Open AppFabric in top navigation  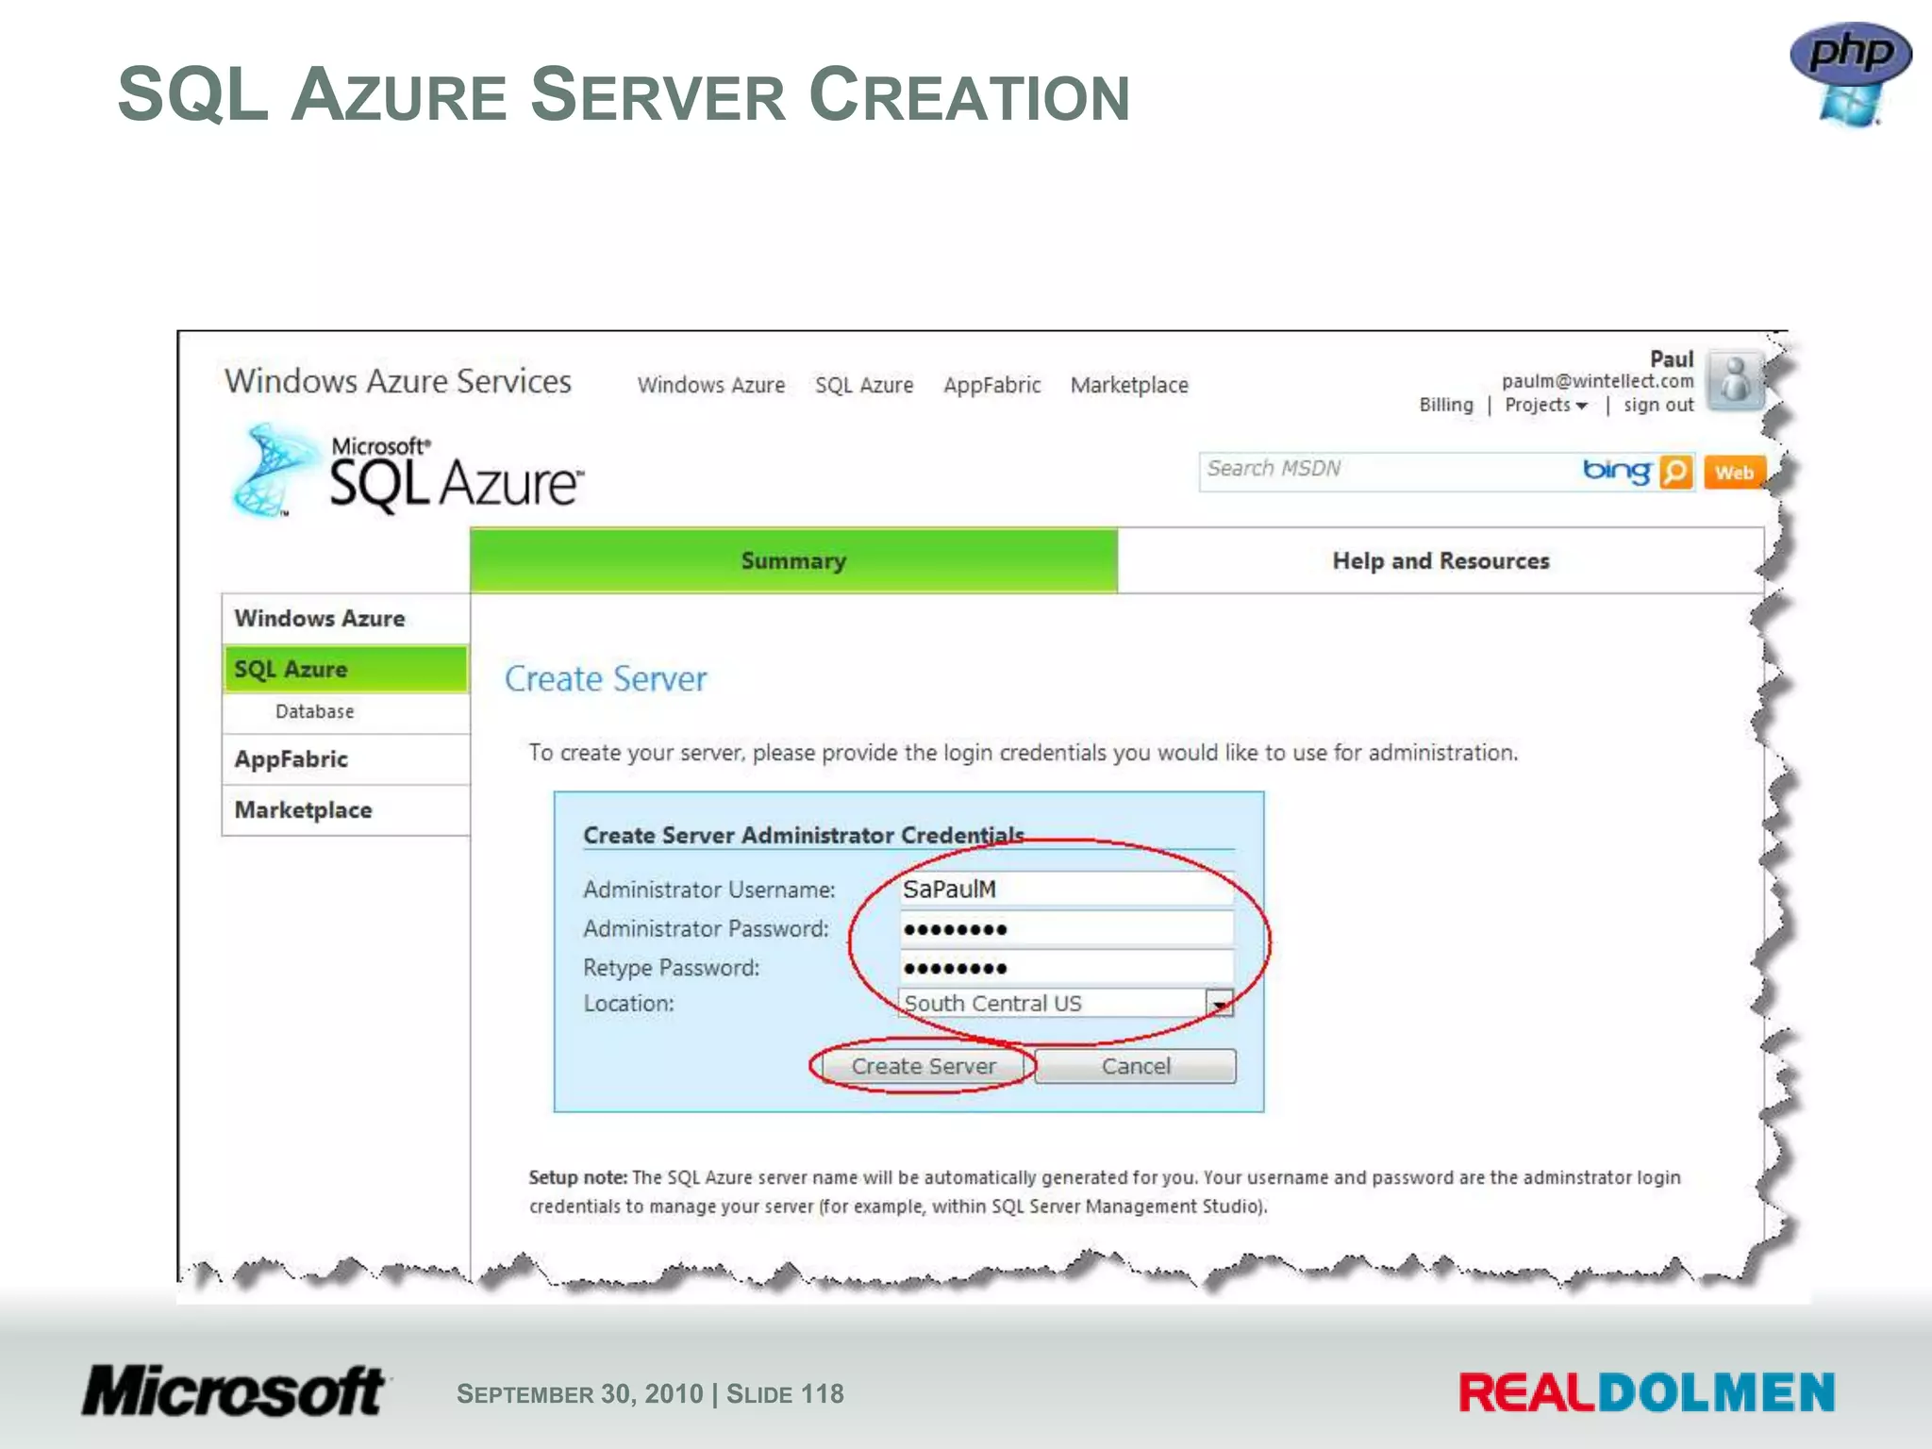[x=992, y=385]
